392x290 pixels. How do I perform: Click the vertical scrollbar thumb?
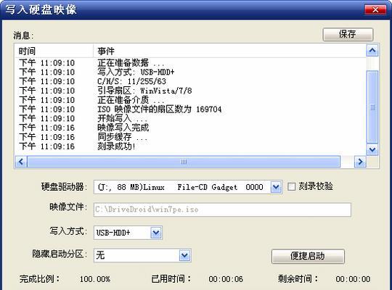[372, 107]
